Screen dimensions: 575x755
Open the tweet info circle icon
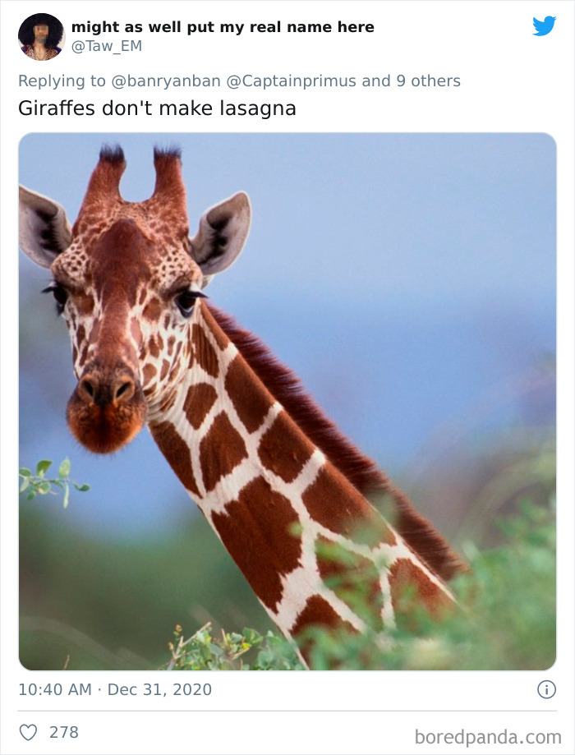click(x=546, y=689)
